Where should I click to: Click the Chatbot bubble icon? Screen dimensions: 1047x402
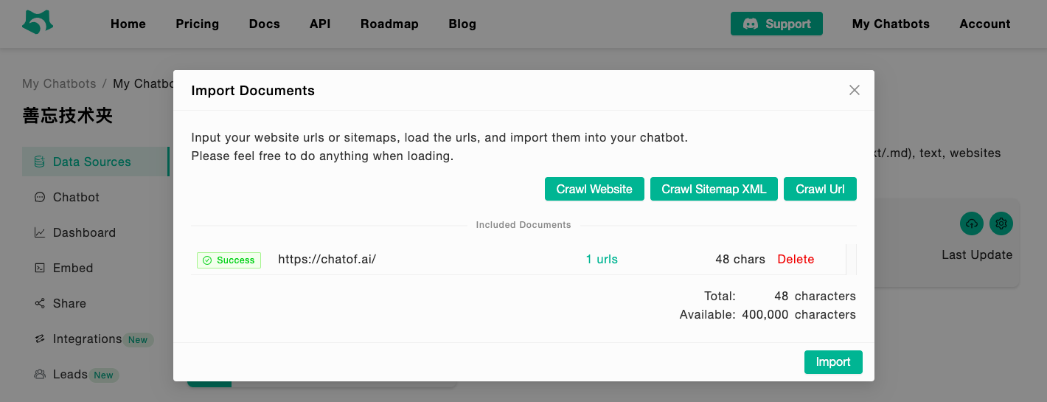[x=40, y=197]
